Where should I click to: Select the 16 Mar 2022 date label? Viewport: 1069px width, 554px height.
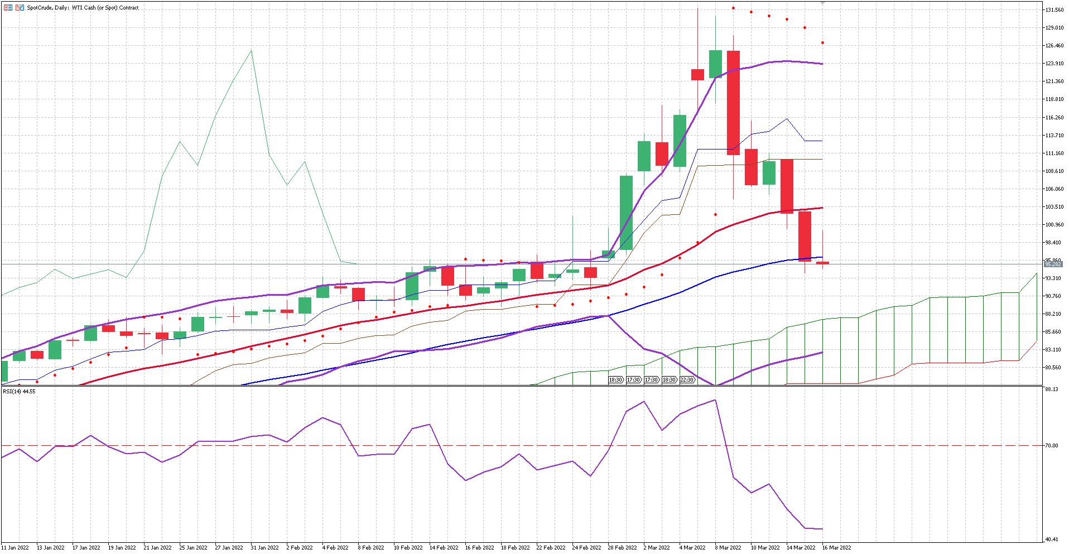(836, 547)
